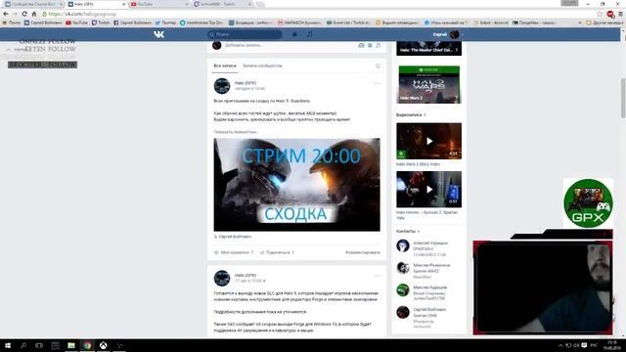Open the Halo Wars 2 album cover

[x=428, y=85]
